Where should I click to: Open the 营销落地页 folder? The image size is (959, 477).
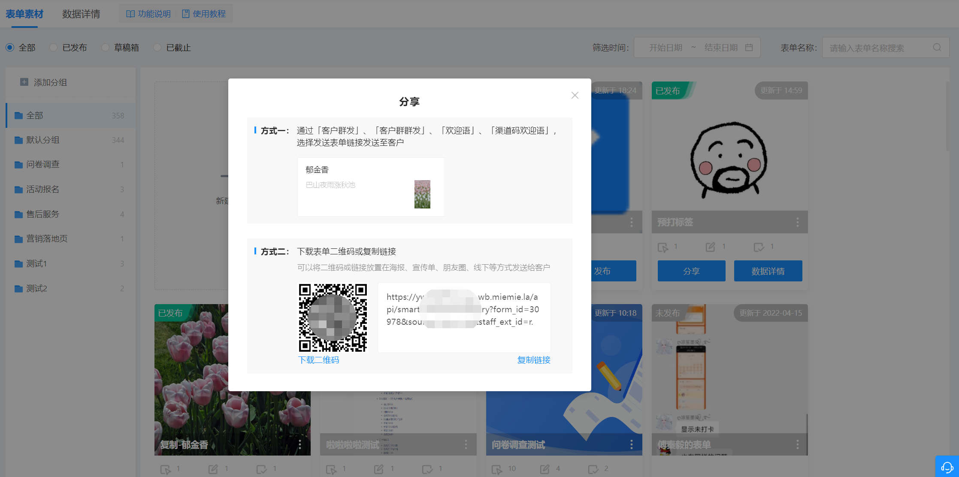click(x=70, y=239)
